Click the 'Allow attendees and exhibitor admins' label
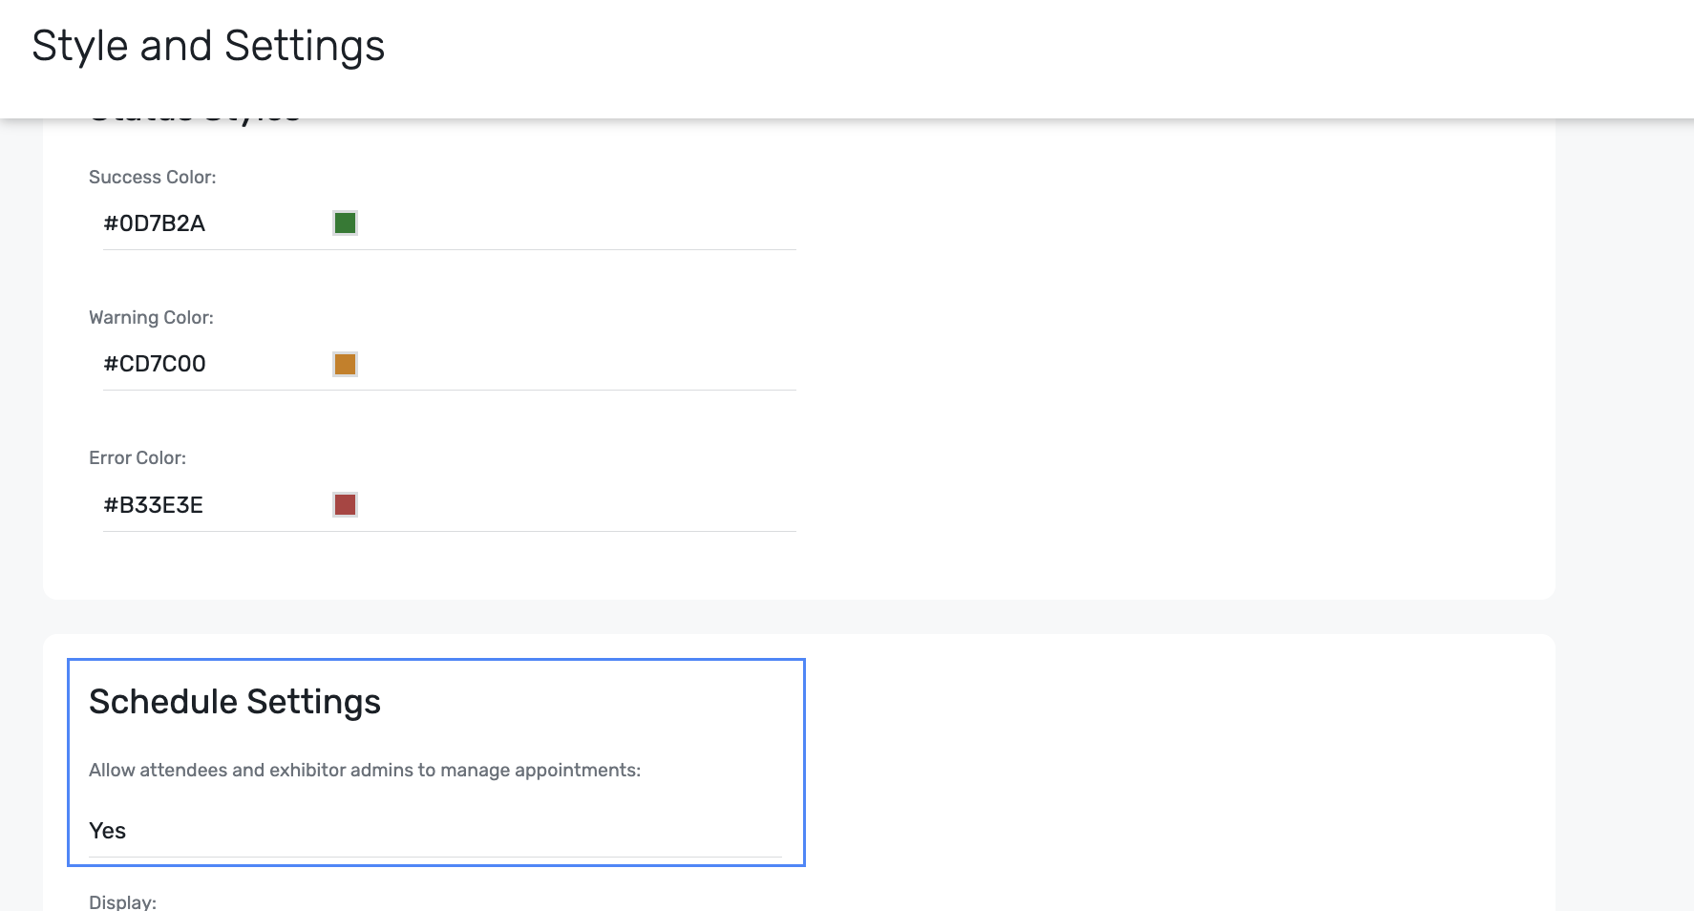Image resolution: width=1694 pixels, height=911 pixels. (365, 770)
